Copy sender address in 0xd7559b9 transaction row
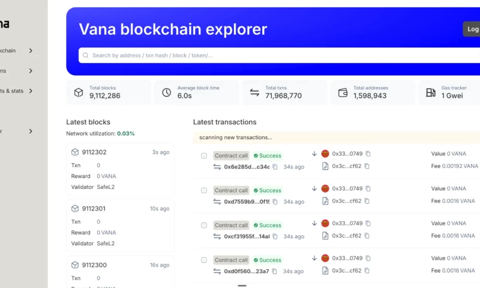The image size is (480, 288). (368, 188)
